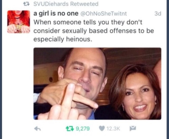The height and width of the screenshot is (139, 169).
Task: Open the attached photo in the tweet
Action: point(97,84)
